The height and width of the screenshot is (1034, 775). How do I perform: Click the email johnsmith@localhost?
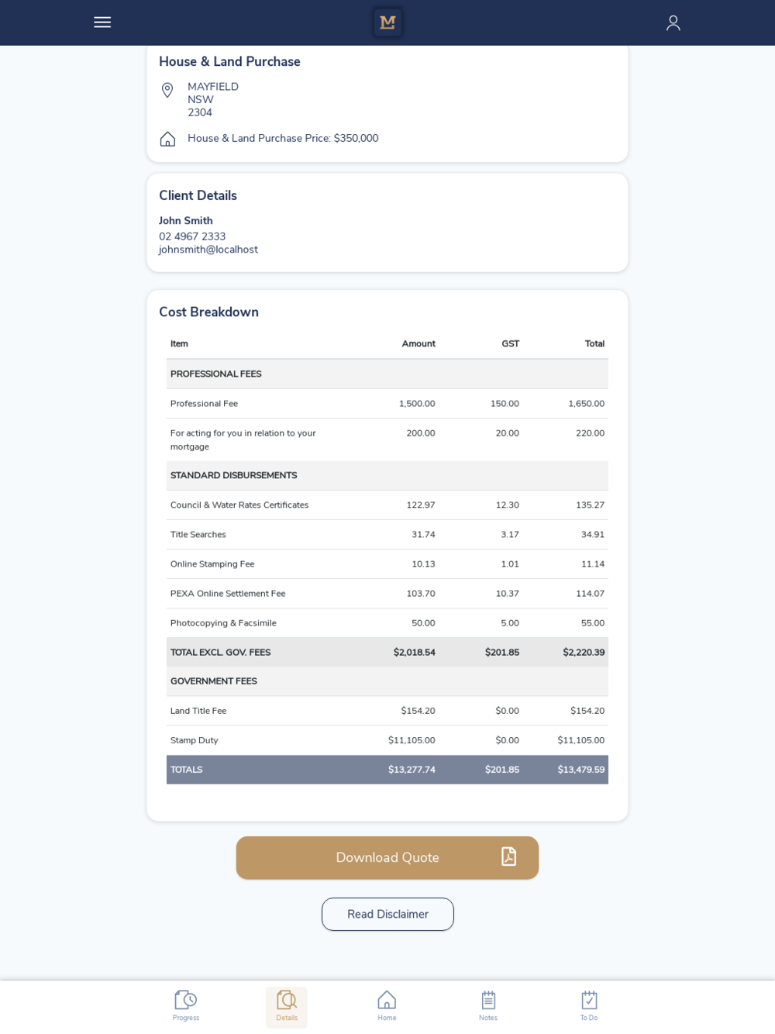(x=208, y=250)
